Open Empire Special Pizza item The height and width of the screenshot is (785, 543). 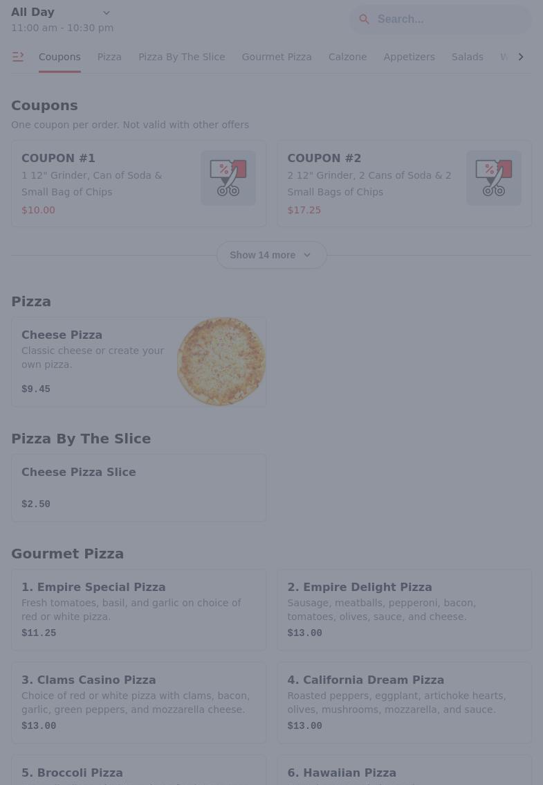coord(138,610)
